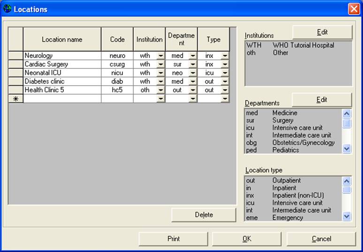363x252 pixels.
Task: Select the Health Clinic 5 row selector
Action: (16, 90)
